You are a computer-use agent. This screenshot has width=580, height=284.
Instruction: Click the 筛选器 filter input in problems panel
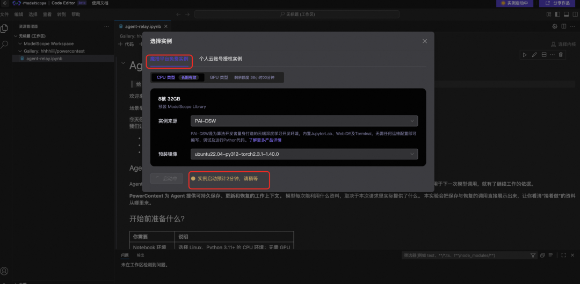(x=465, y=255)
